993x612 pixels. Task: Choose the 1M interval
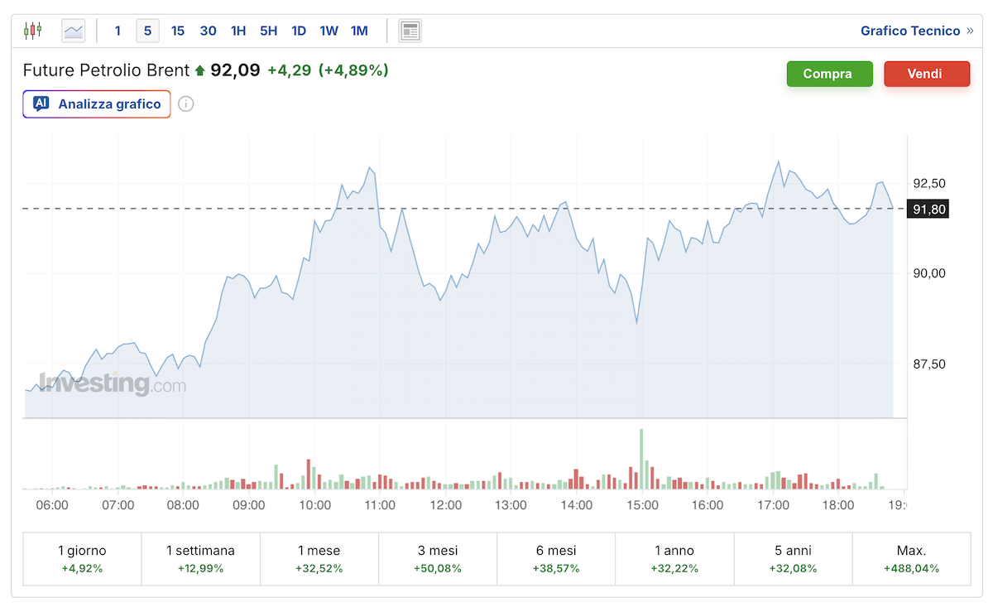[359, 31]
